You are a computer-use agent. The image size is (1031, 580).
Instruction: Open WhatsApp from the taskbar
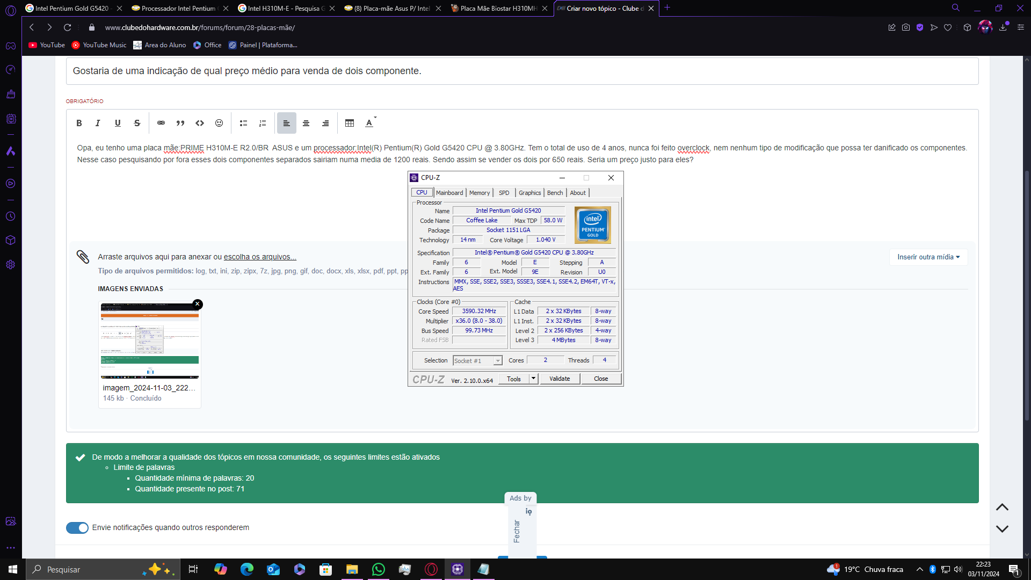click(x=379, y=569)
